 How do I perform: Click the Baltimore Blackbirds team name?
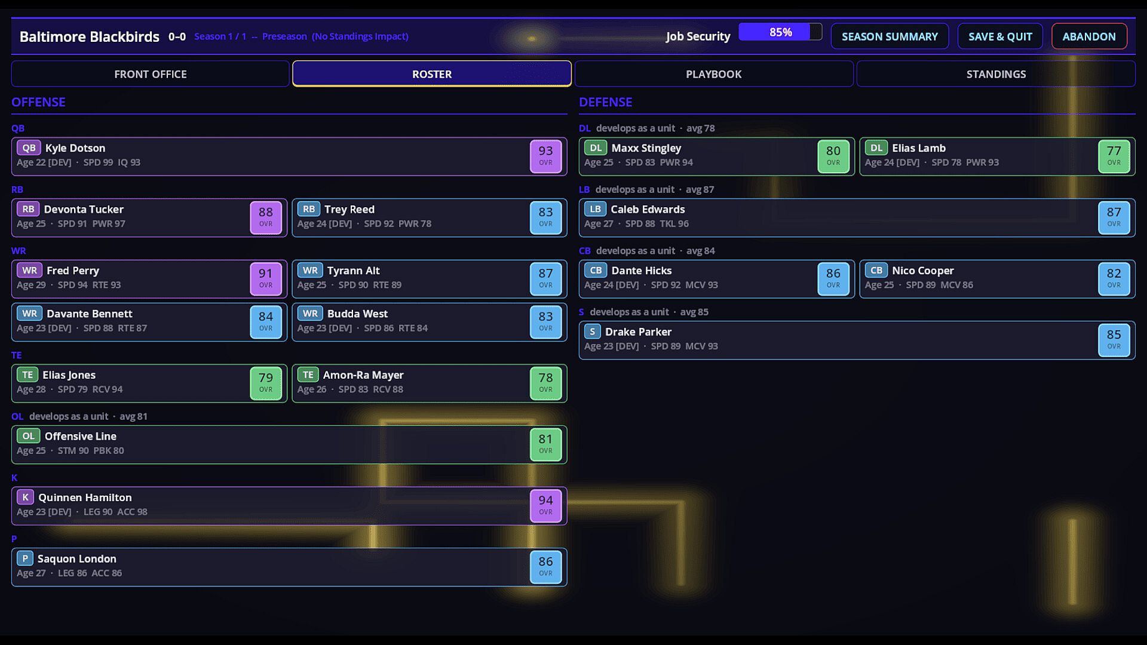coord(90,37)
